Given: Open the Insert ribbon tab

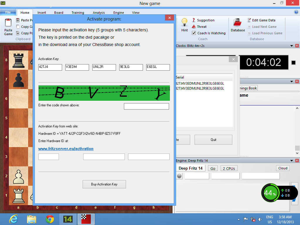Looking at the screenshot, I should point(42,13).
